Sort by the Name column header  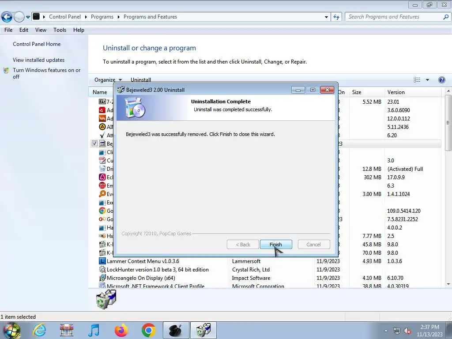pos(100,92)
